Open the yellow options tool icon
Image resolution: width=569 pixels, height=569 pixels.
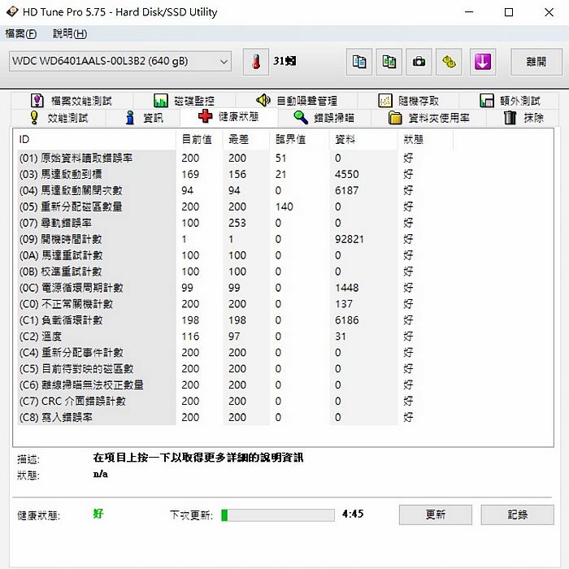point(449,62)
